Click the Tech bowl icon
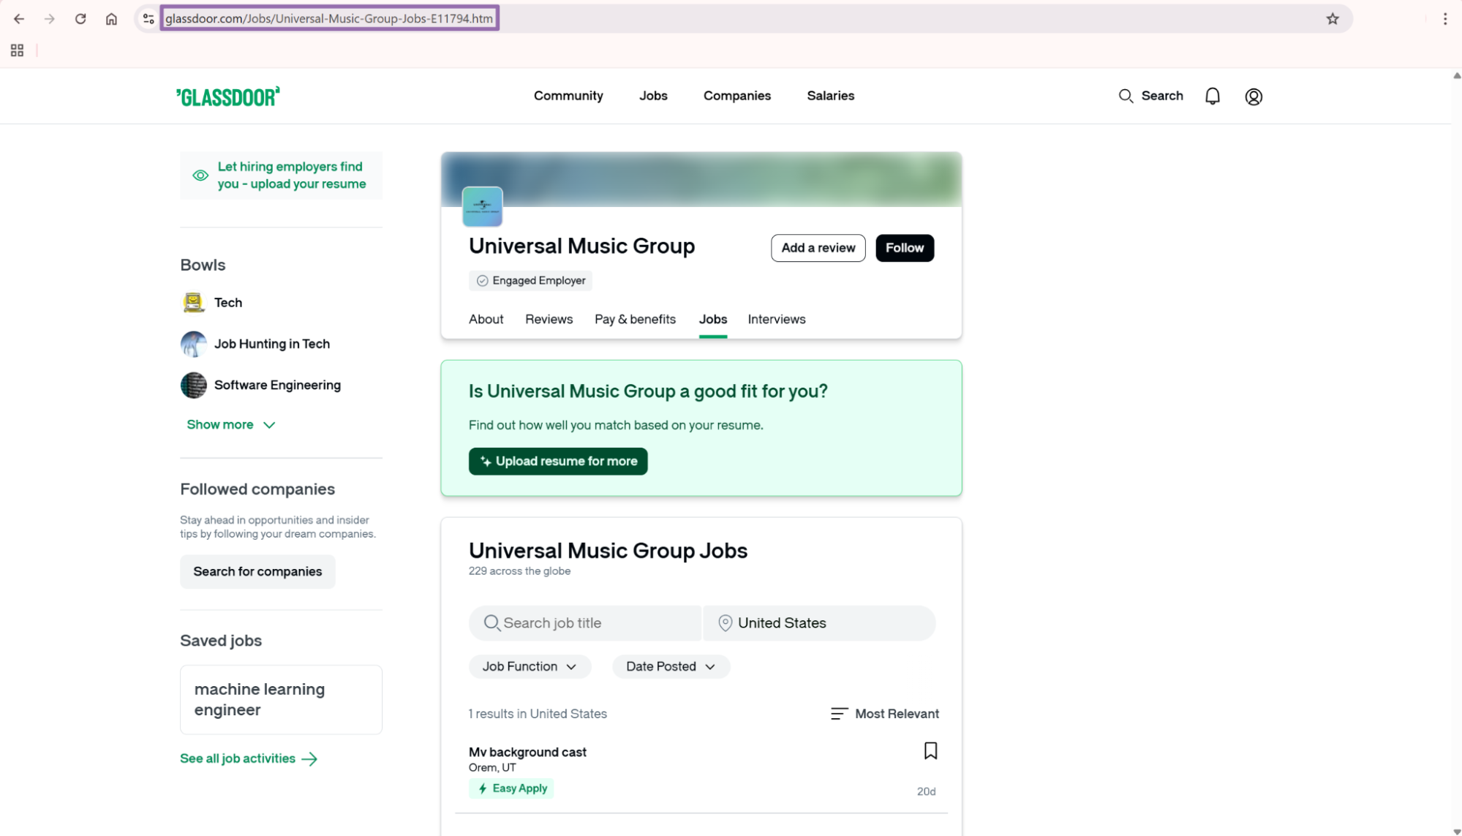 [194, 302]
